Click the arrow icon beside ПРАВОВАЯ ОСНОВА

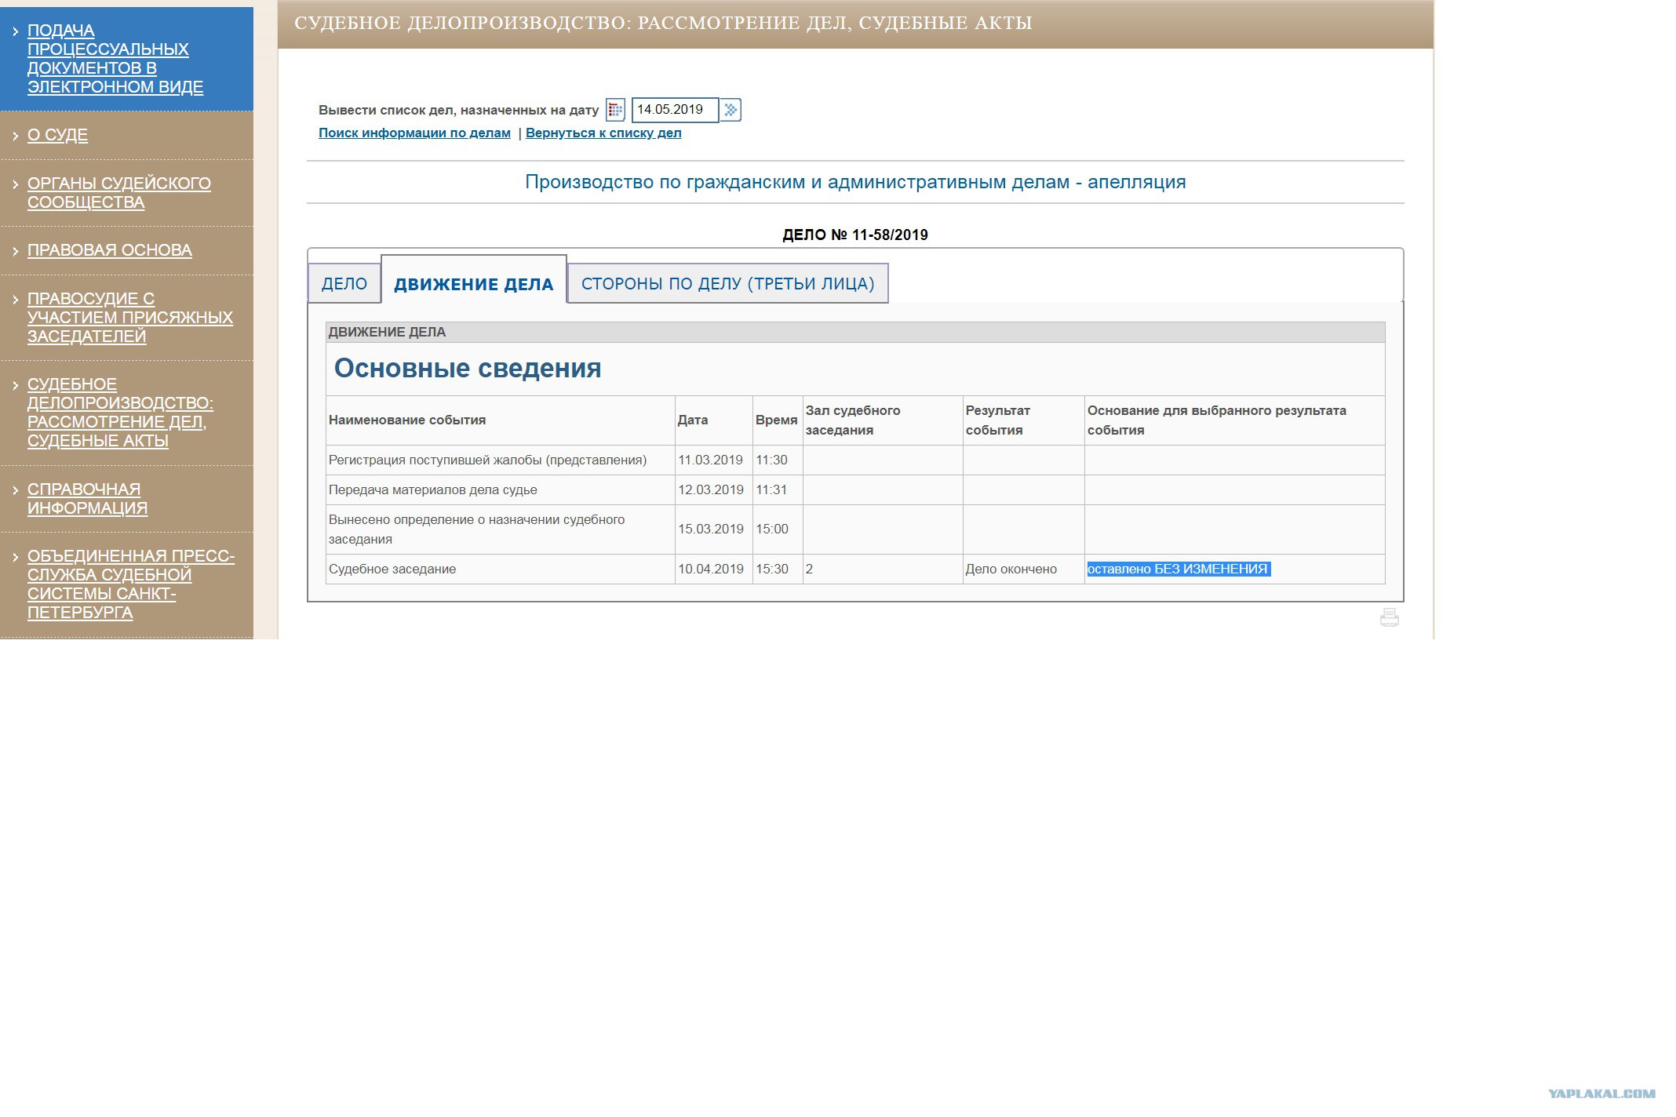click(x=14, y=250)
